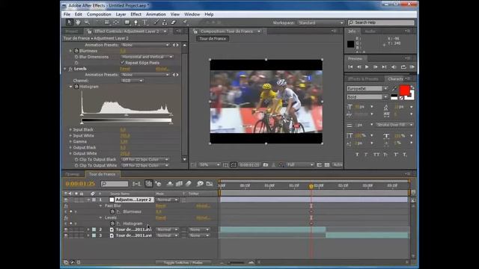Jump to last frame in the Preview panel

coord(384,67)
